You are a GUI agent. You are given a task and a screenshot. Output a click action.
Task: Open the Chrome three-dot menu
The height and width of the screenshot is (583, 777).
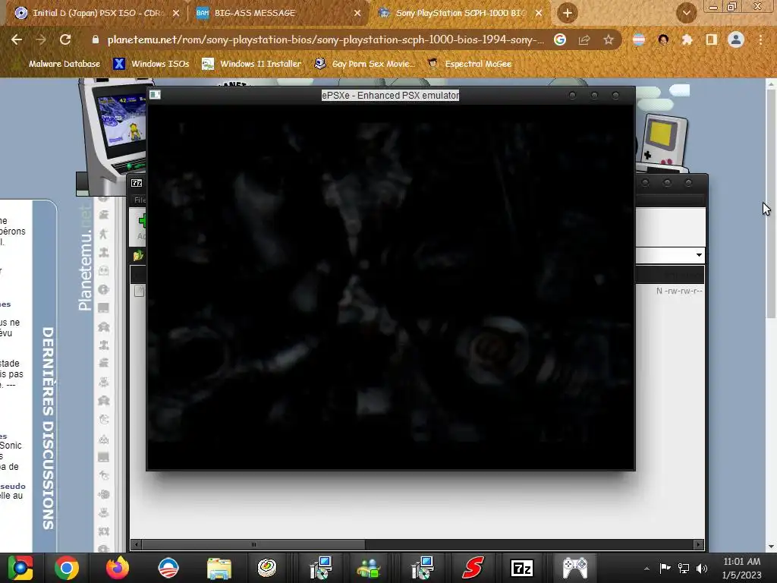click(x=760, y=39)
